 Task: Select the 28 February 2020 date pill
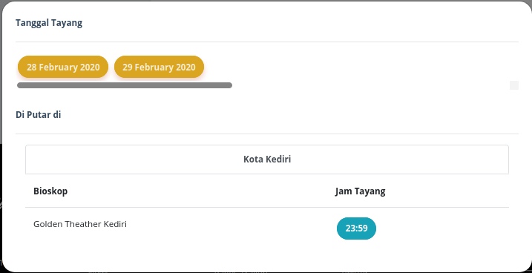click(x=63, y=67)
